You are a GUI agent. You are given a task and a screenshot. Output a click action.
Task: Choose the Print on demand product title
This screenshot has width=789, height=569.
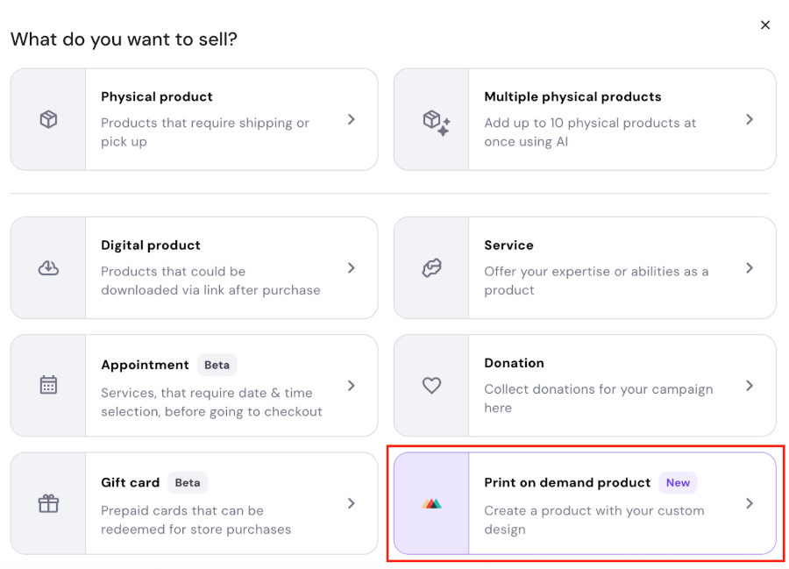pyautogui.click(x=567, y=482)
